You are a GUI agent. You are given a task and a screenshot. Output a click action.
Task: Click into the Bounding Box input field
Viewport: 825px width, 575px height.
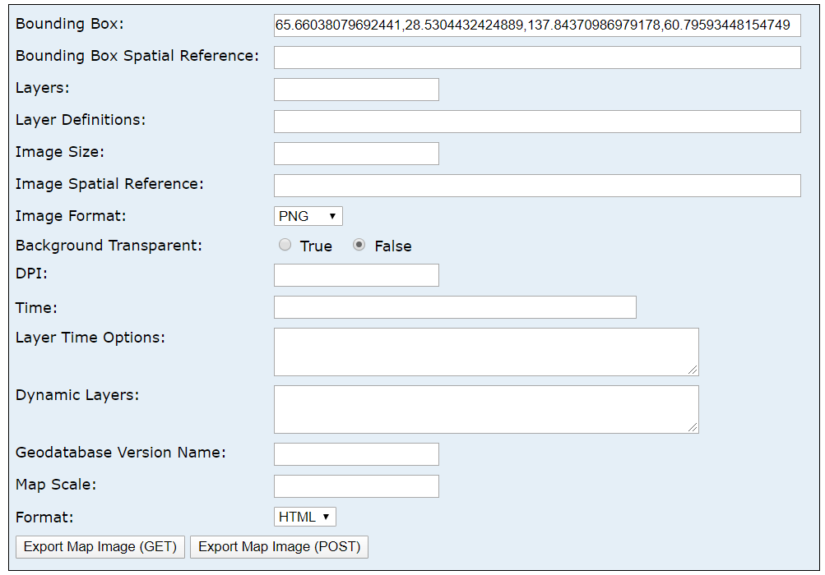537,25
